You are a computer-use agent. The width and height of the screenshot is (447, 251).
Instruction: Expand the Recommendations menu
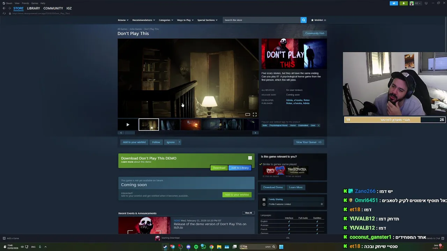(144, 20)
